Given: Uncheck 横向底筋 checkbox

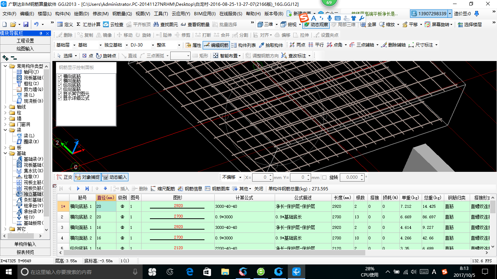Looking at the screenshot, I should point(60,77).
